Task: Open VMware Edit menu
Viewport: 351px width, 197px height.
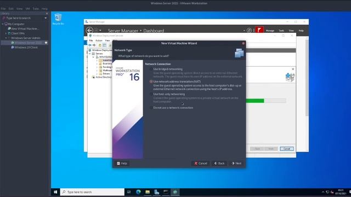Action: (11, 9)
